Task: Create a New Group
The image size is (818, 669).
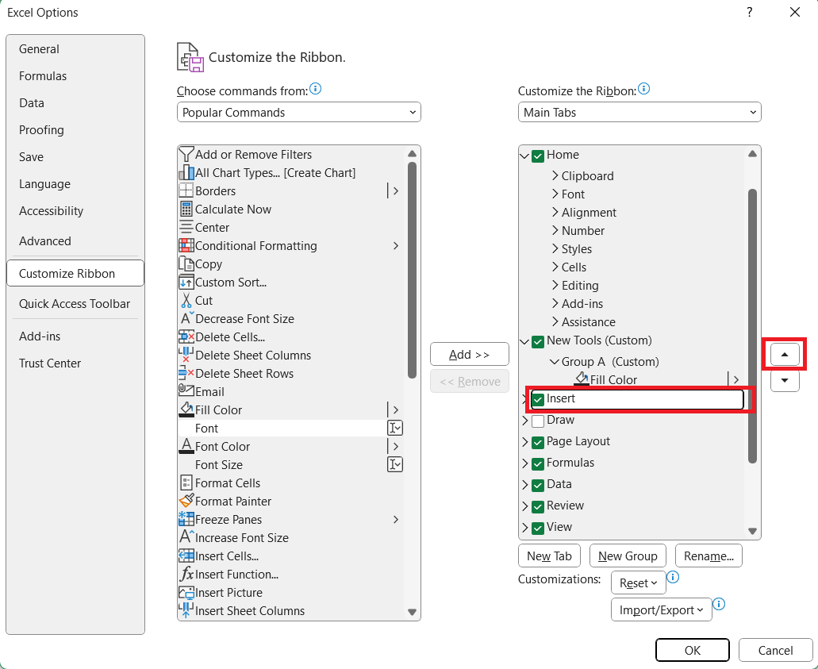Action: pyautogui.click(x=628, y=556)
